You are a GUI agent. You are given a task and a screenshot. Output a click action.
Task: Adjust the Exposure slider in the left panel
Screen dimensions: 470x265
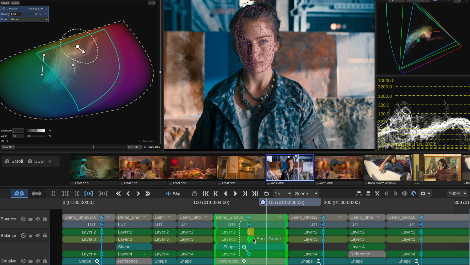point(36,130)
